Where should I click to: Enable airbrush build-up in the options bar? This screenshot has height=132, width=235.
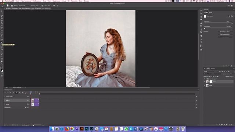pyautogui.click(x=54, y=6)
